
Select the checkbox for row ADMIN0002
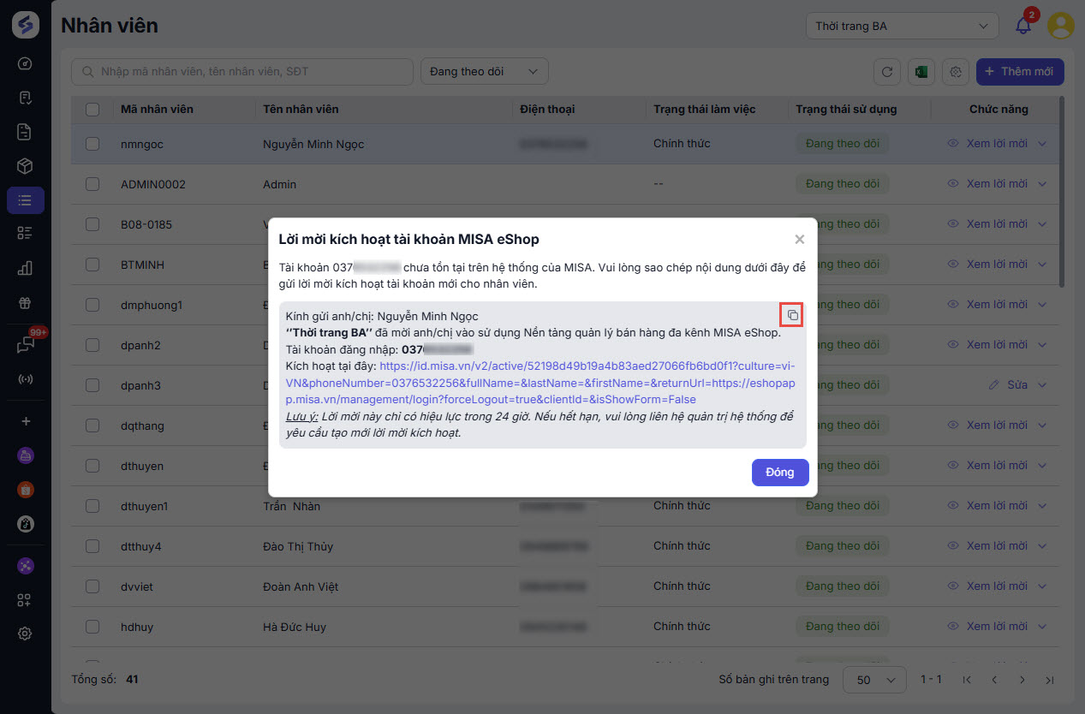tap(92, 184)
